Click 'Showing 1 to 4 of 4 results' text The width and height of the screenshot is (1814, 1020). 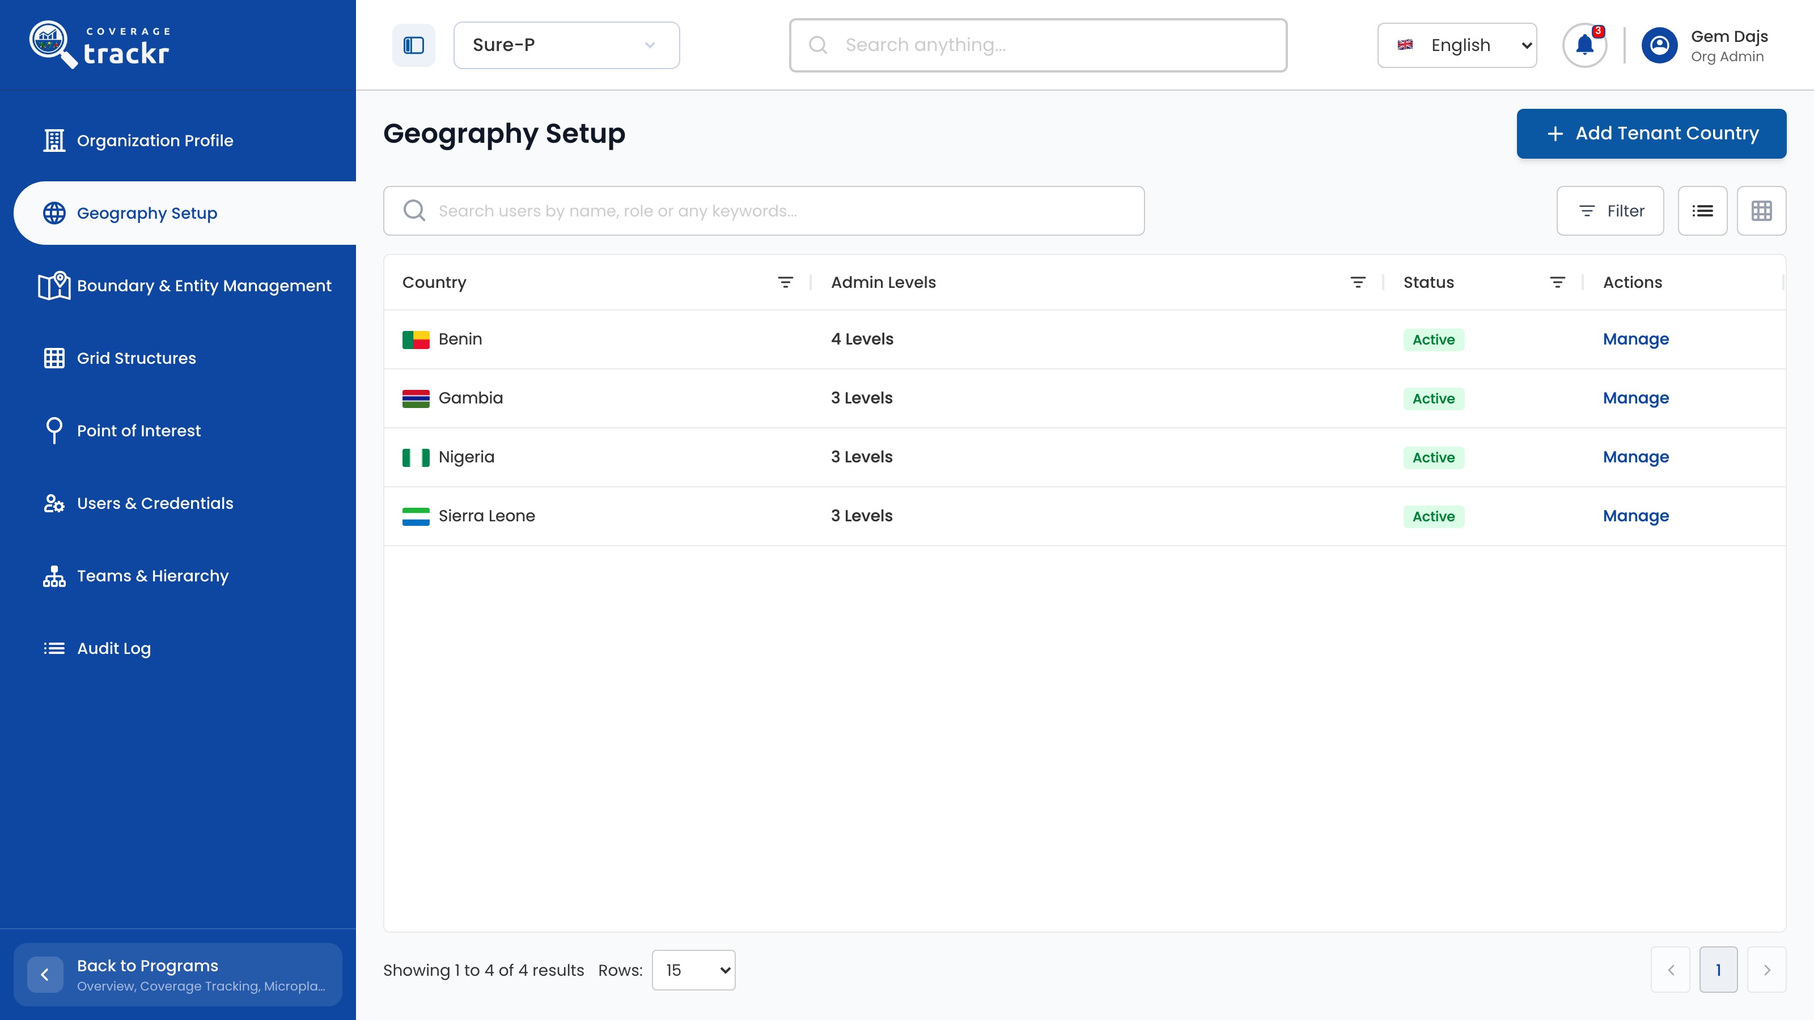coord(483,971)
